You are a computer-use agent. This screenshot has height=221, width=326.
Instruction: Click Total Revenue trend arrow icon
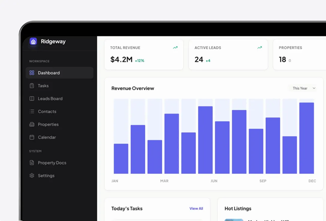175,48
